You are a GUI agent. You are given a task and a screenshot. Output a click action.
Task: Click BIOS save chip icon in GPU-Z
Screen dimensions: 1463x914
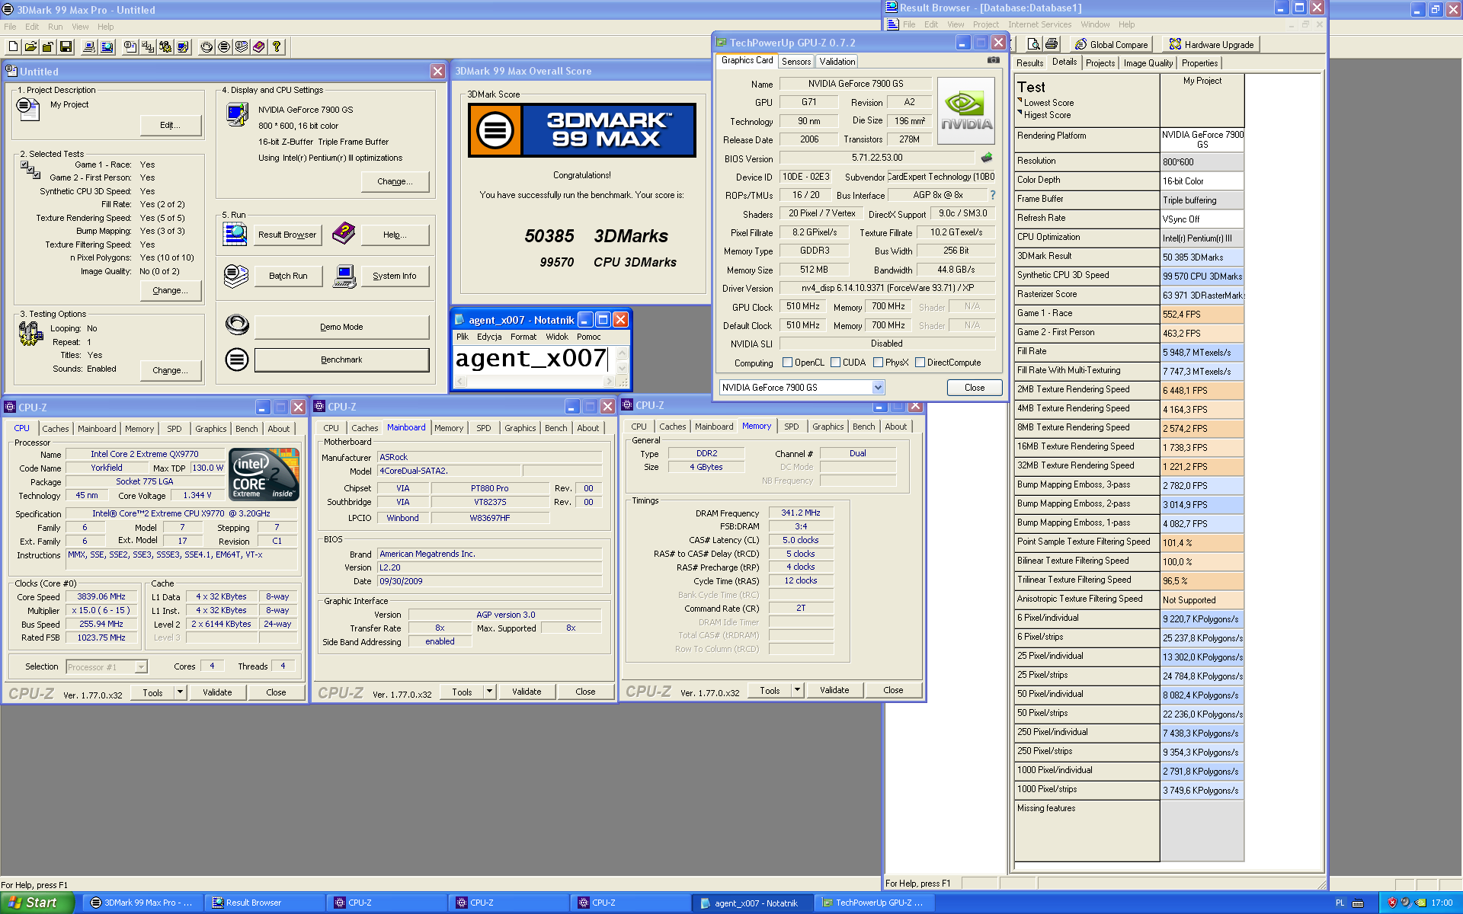coord(987,158)
